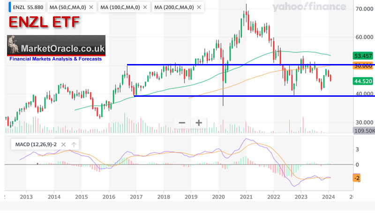Click the 2020 label on time axis
This screenshot has height=215, width=375.
tap(219, 196)
